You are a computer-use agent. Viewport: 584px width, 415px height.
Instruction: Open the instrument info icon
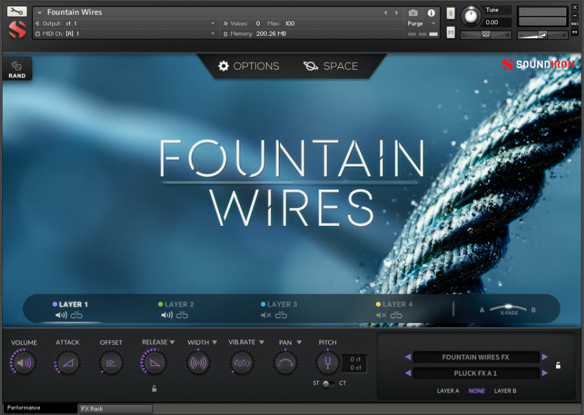pyautogui.click(x=431, y=13)
